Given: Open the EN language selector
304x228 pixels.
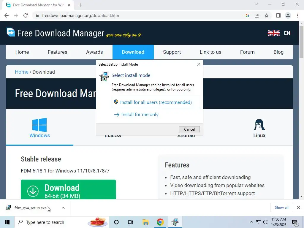Looking at the screenshot, I should coord(287,33).
